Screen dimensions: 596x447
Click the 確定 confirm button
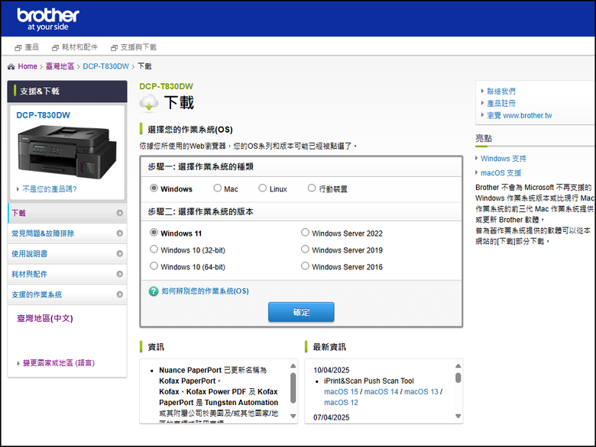tap(301, 312)
